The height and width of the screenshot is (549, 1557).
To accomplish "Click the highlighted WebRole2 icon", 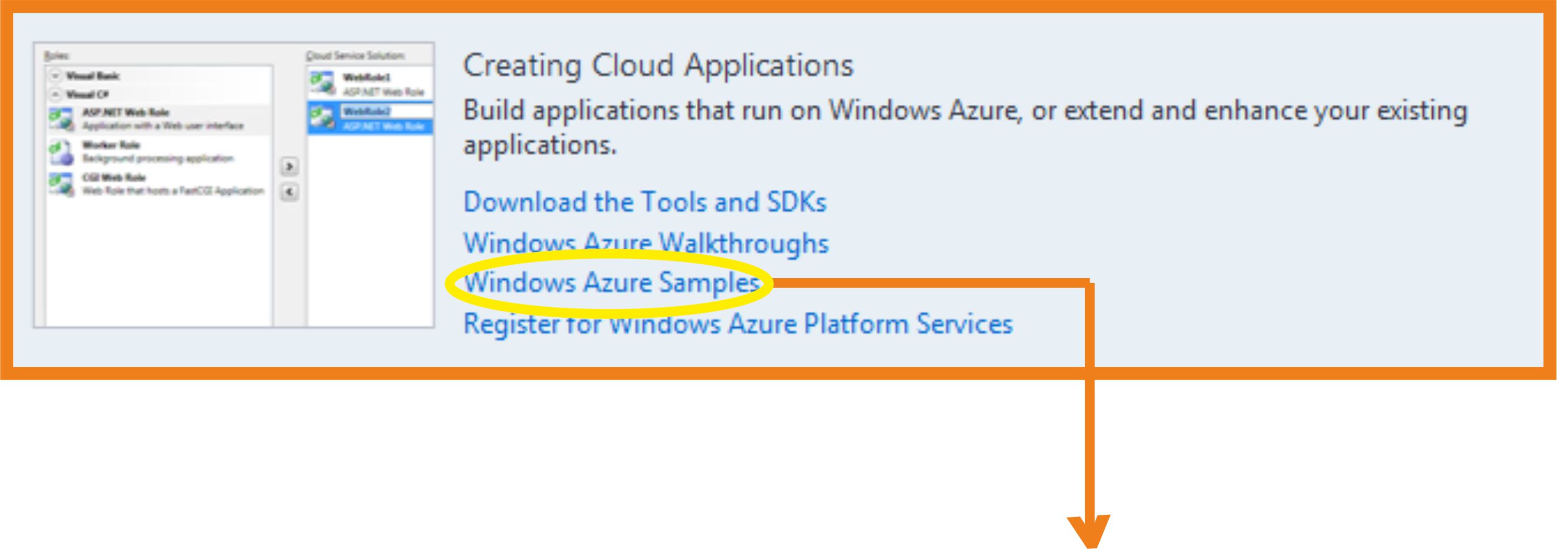I will point(322,117).
